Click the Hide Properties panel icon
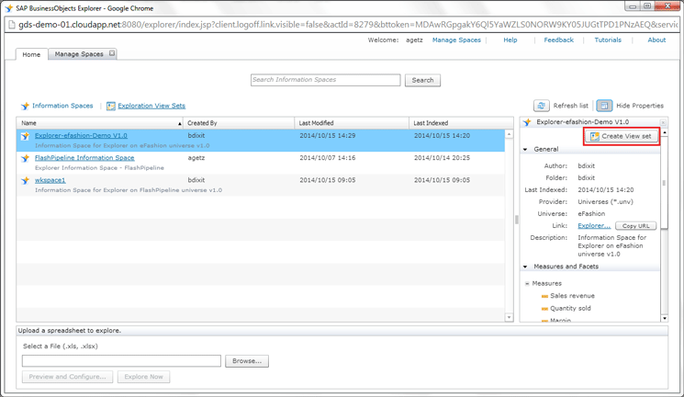684x397 pixels. coord(604,106)
